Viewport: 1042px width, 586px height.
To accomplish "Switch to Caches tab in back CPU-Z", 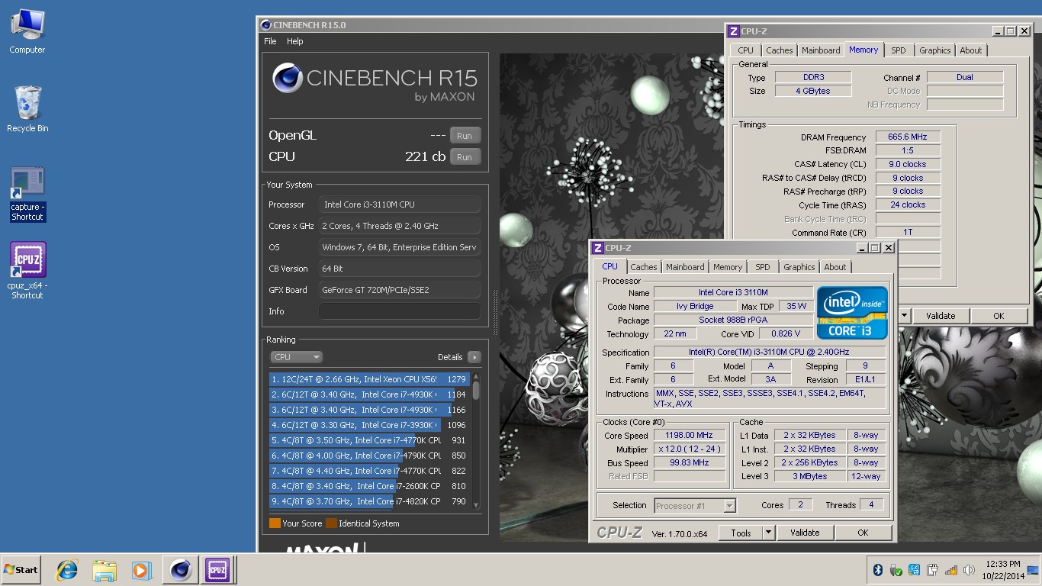I will [780, 50].
